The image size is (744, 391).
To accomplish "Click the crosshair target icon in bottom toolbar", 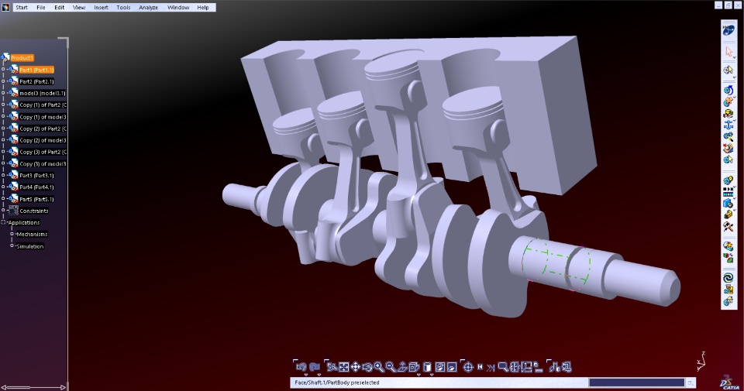I will coord(468,367).
